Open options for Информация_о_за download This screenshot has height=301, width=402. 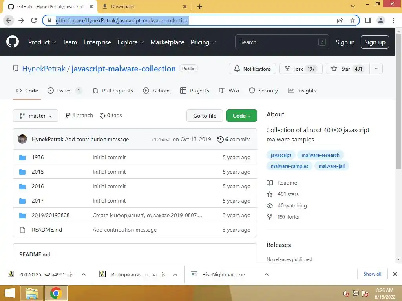pos(175,274)
